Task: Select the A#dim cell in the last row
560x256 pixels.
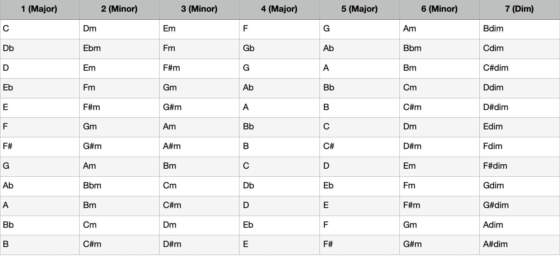Action: tap(495, 244)
